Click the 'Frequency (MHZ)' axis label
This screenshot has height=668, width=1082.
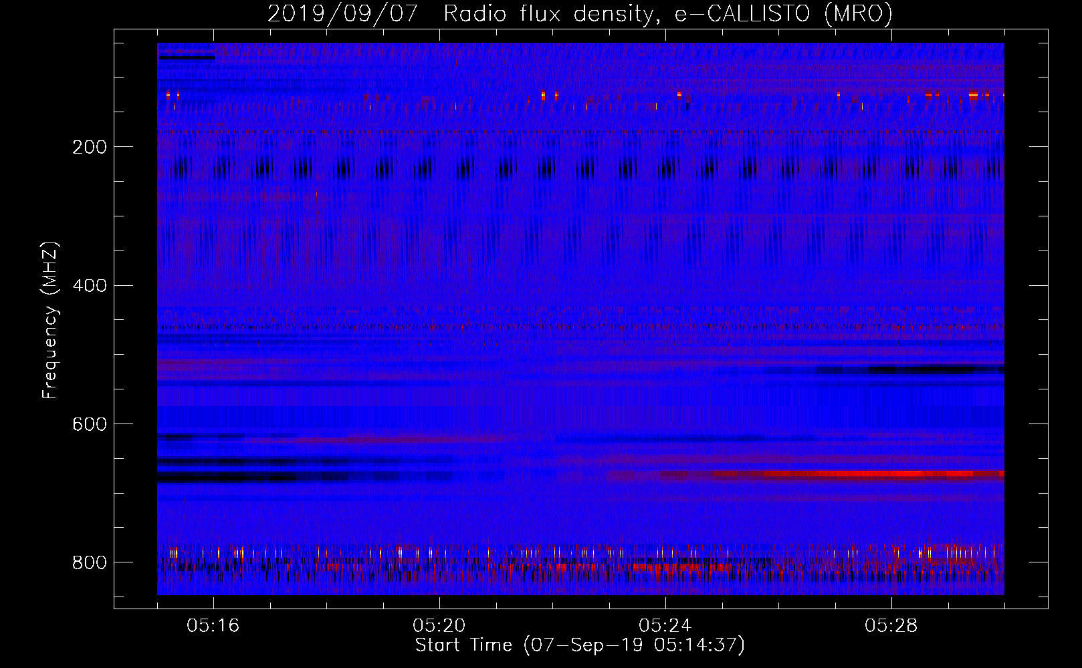click(50, 320)
